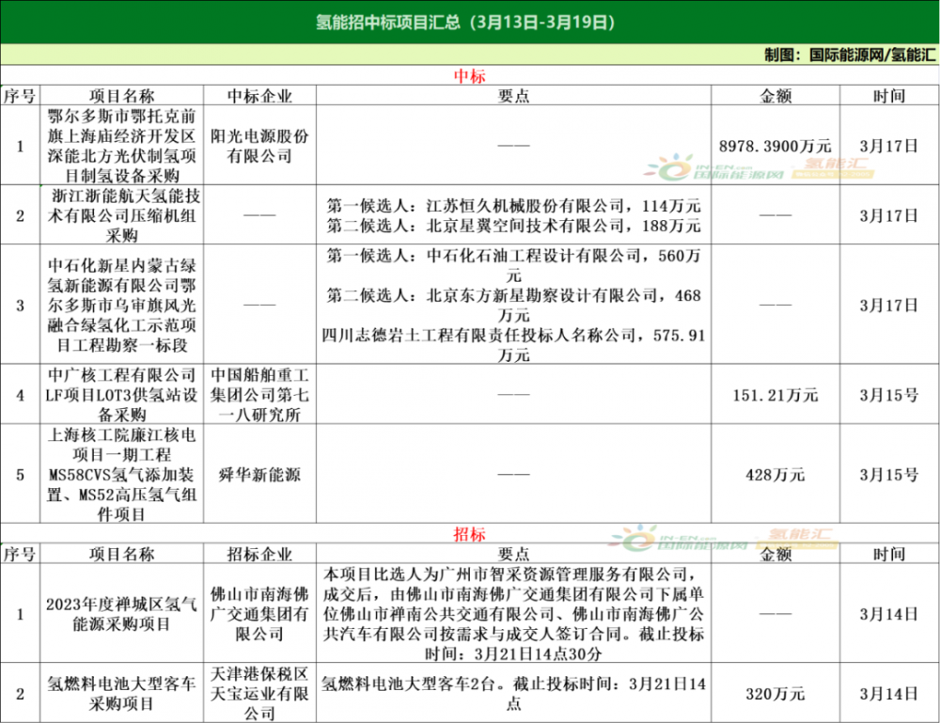This screenshot has width=940, height=723.
Task: Click "金额" header in the 中标 table
Action: pos(775,96)
